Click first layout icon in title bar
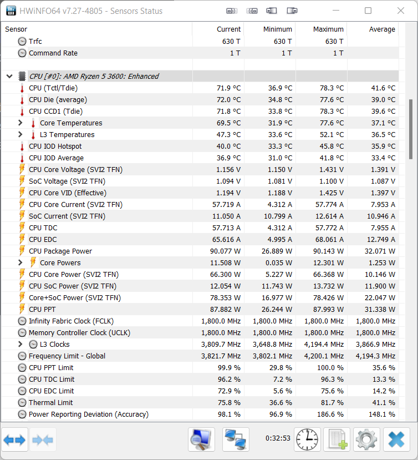 (232, 11)
